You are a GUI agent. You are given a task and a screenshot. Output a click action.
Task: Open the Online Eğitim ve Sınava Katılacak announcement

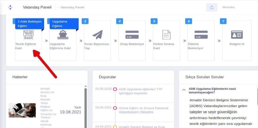[143, 110]
